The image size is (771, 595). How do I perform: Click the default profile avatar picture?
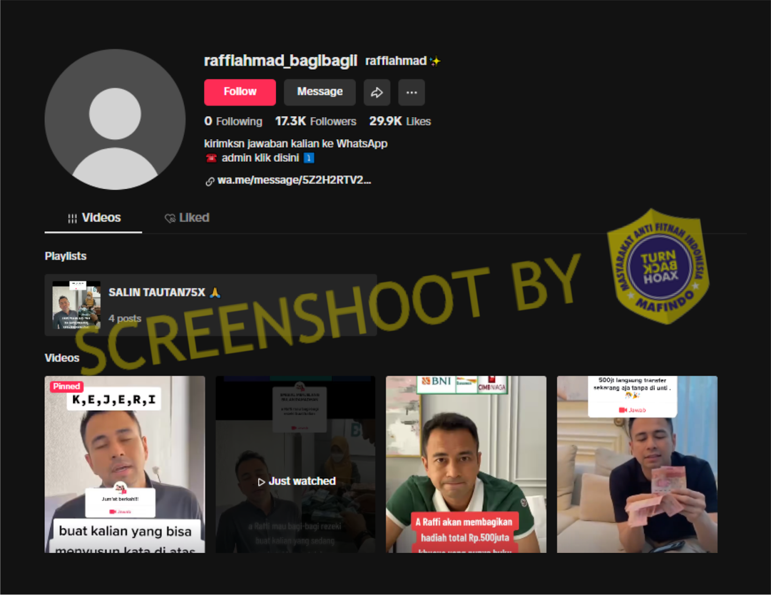(115, 119)
